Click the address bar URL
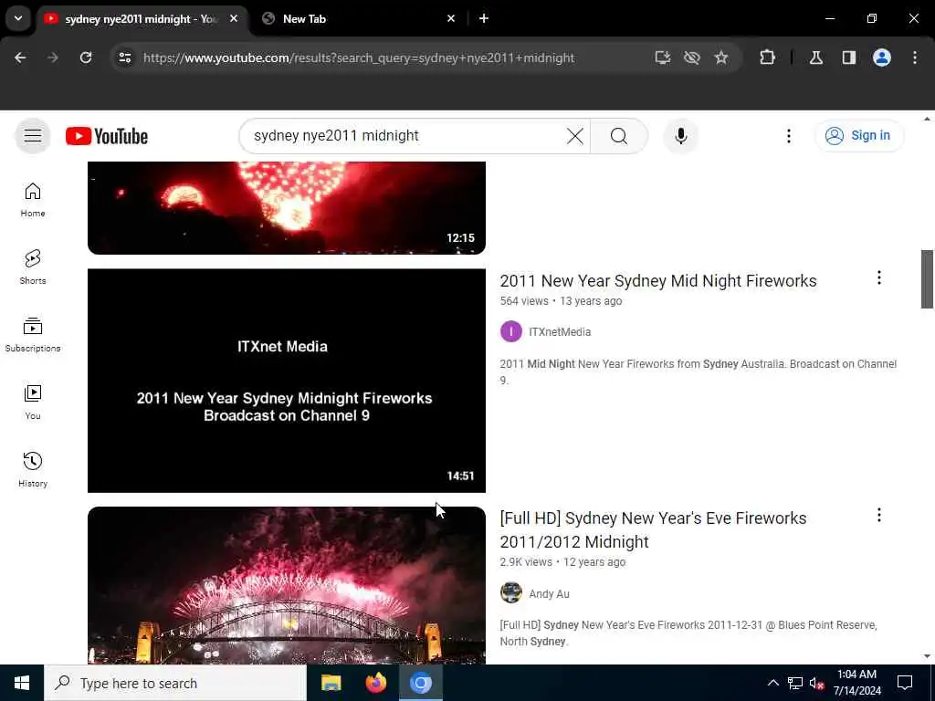Image resolution: width=935 pixels, height=701 pixels. pyautogui.click(x=359, y=58)
